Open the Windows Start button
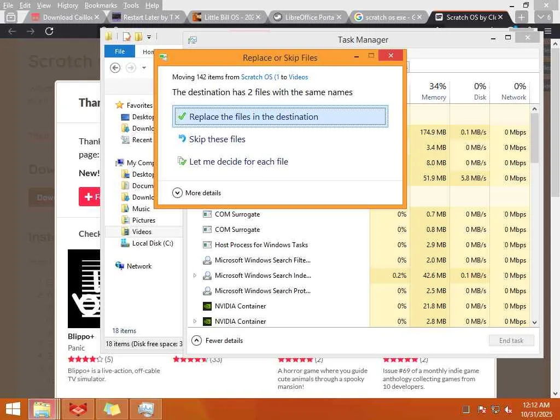This screenshot has height=420, width=560. pyautogui.click(x=13, y=409)
